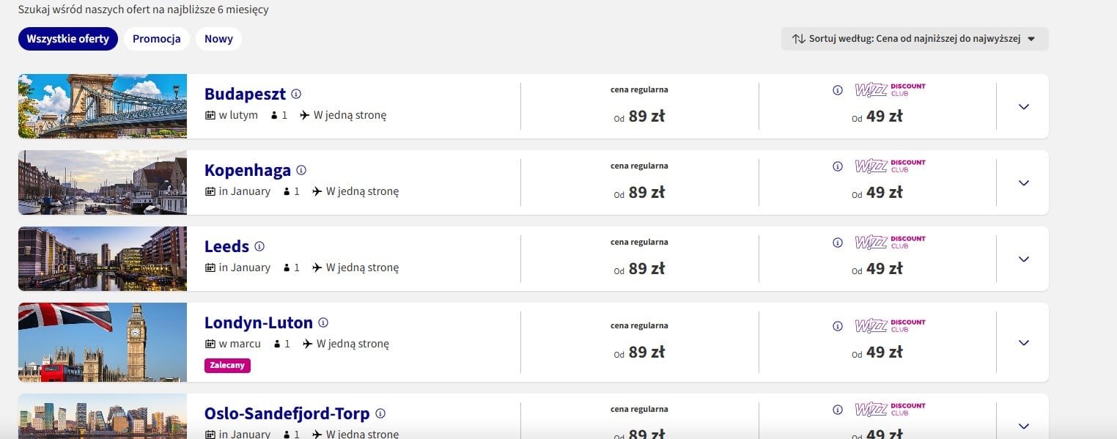
Task: Click info icon next to Leeds
Action: click(259, 246)
